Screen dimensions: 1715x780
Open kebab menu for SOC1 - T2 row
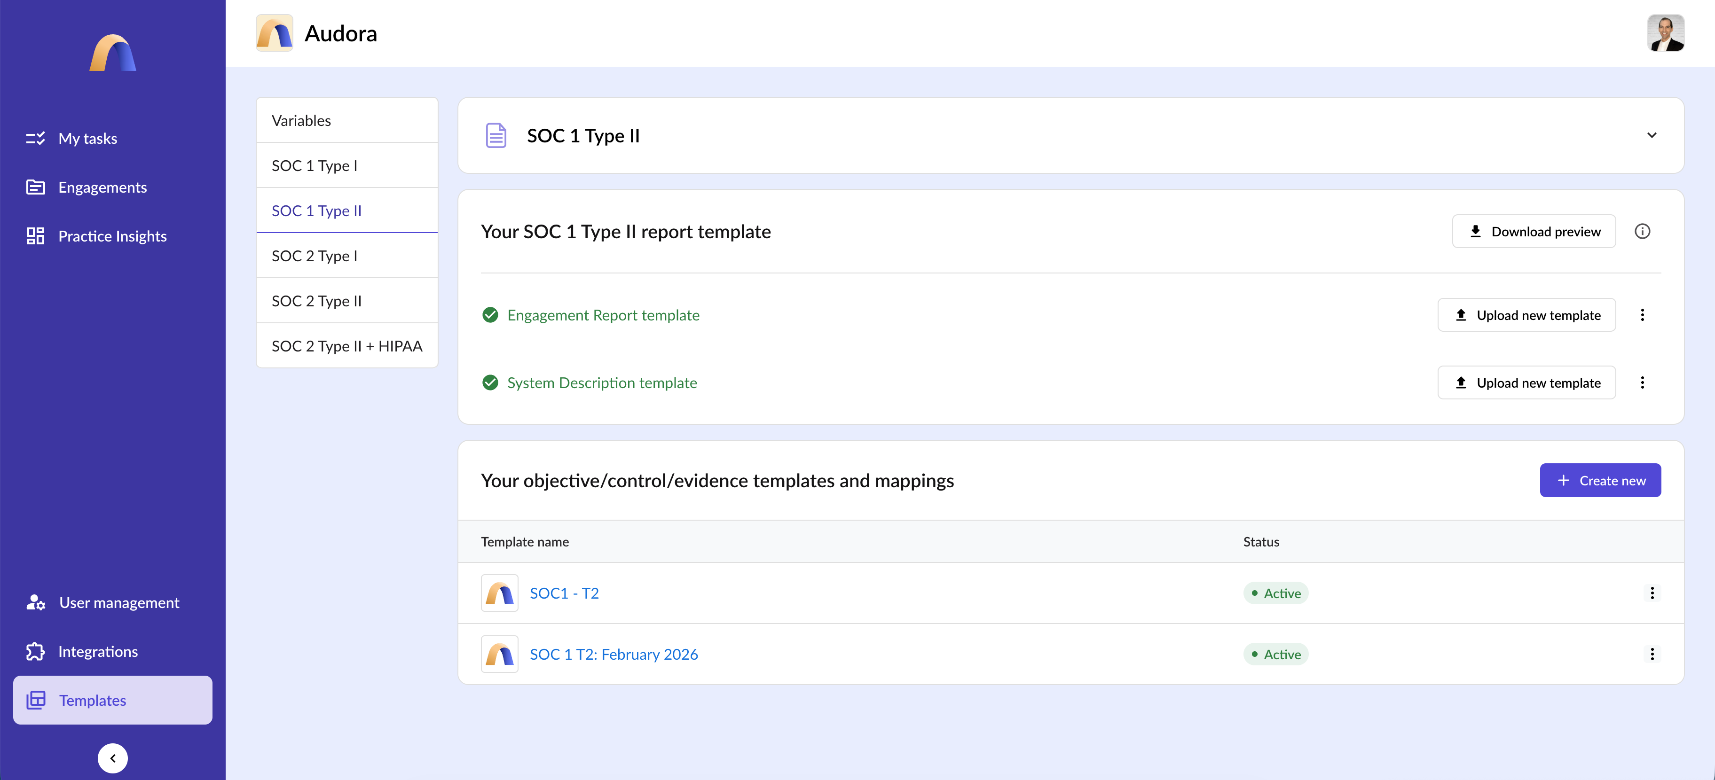[x=1651, y=593]
